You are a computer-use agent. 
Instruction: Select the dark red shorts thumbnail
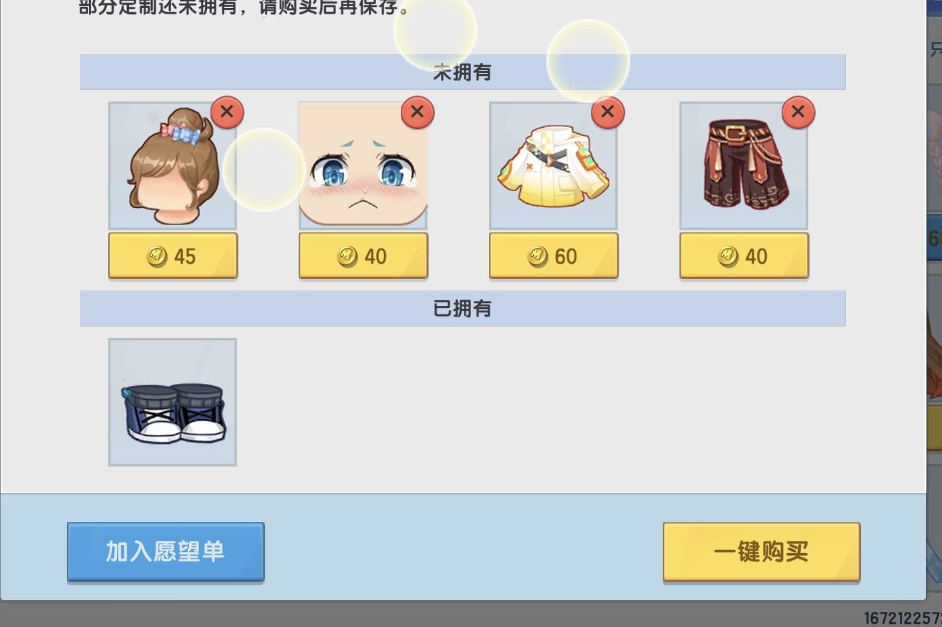pyautogui.click(x=744, y=166)
